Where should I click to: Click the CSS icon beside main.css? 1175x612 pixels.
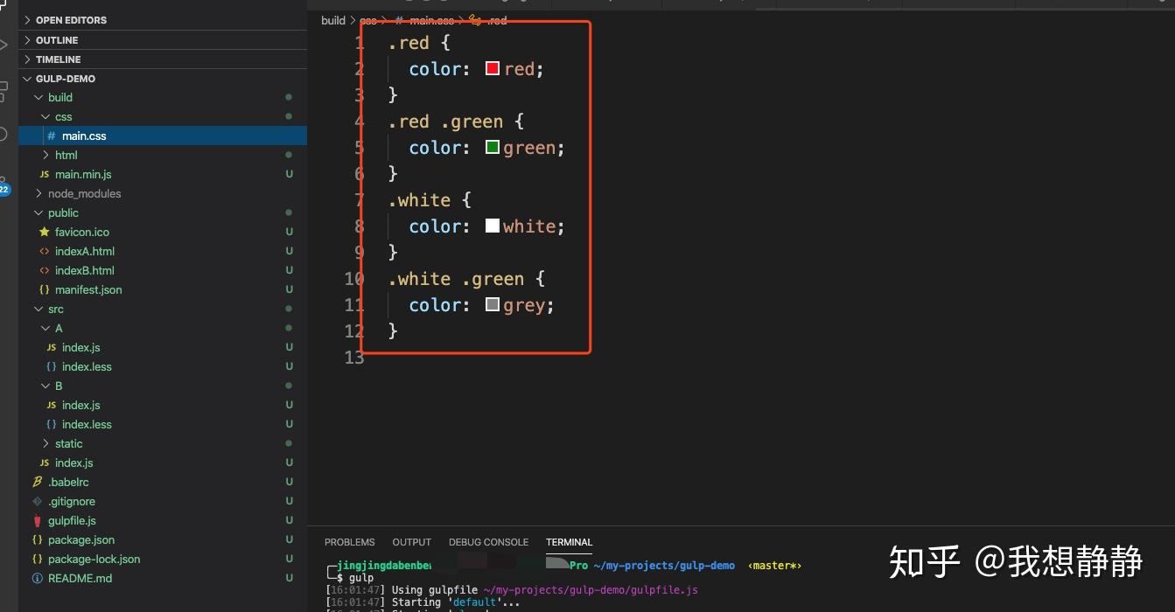coord(52,136)
